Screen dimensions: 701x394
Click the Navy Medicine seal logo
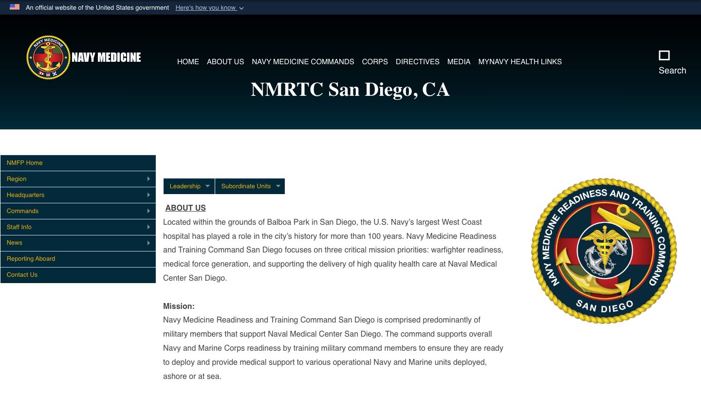point(48,57)
